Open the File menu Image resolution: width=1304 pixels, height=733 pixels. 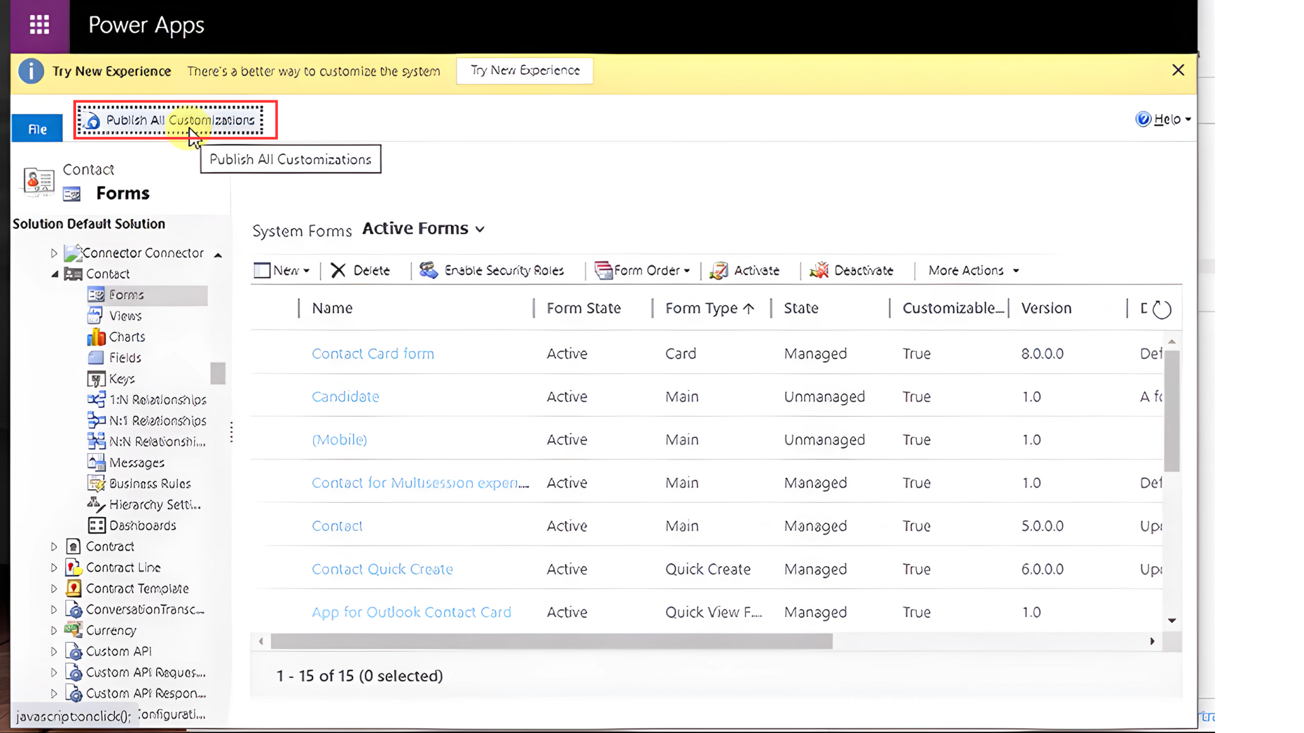pyautogui.click(x=37, y=129)
